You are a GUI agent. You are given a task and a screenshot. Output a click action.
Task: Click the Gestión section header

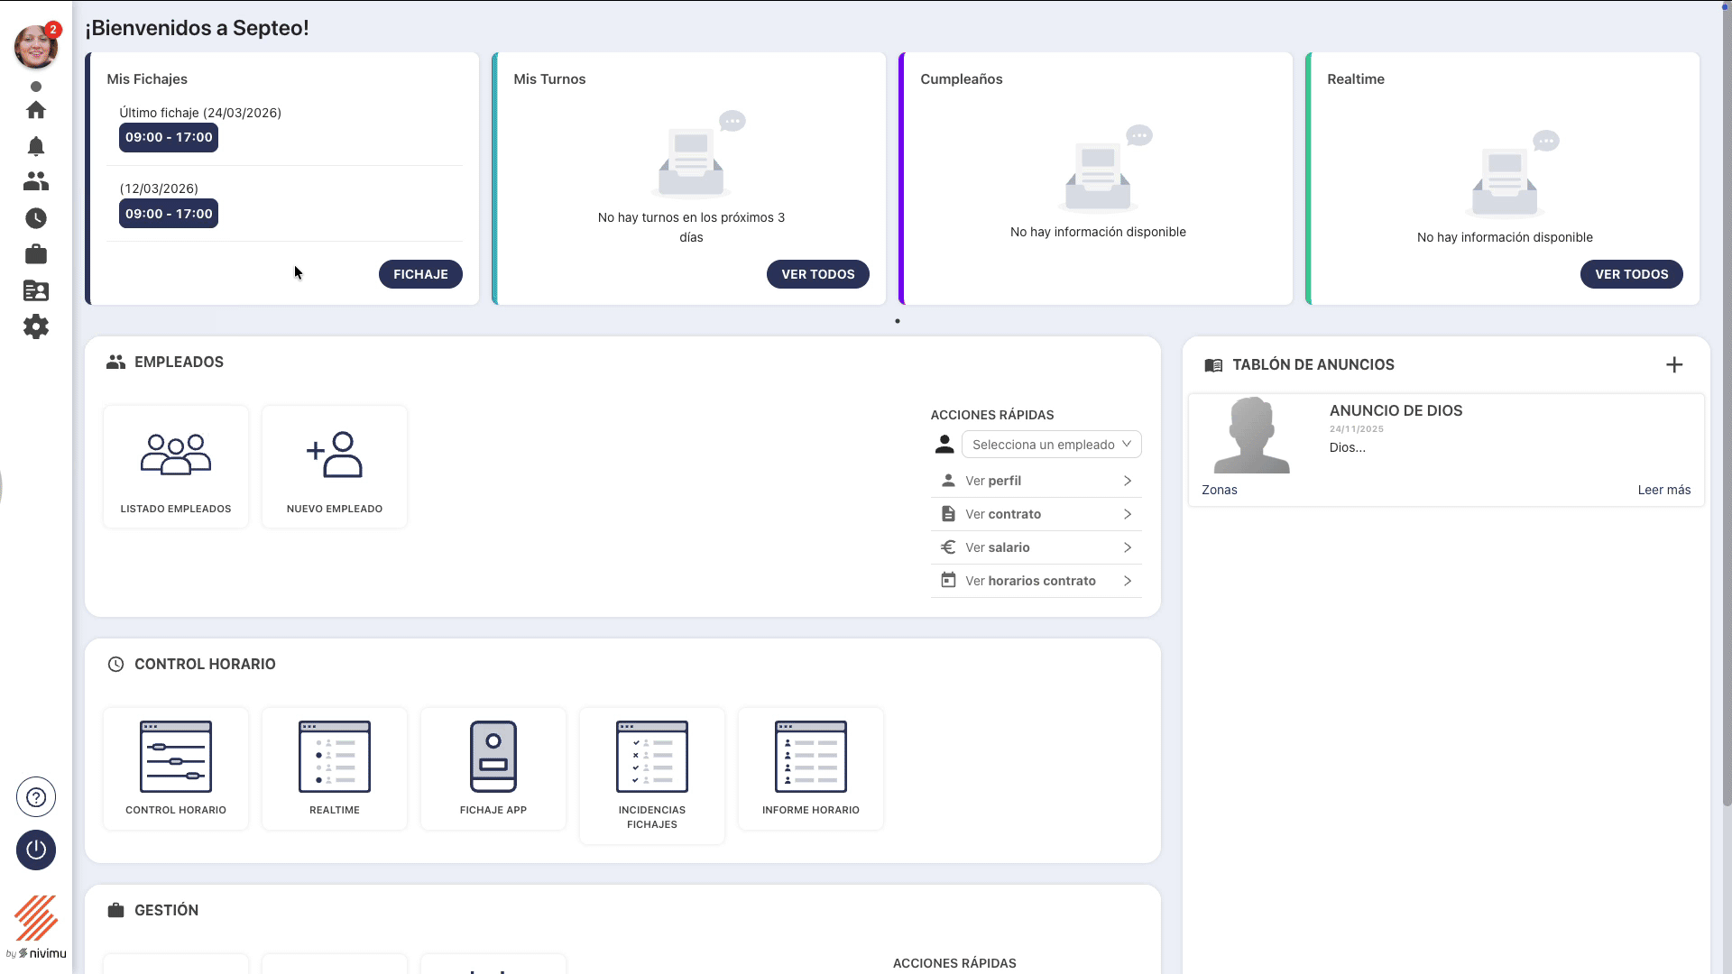[166, 910]
